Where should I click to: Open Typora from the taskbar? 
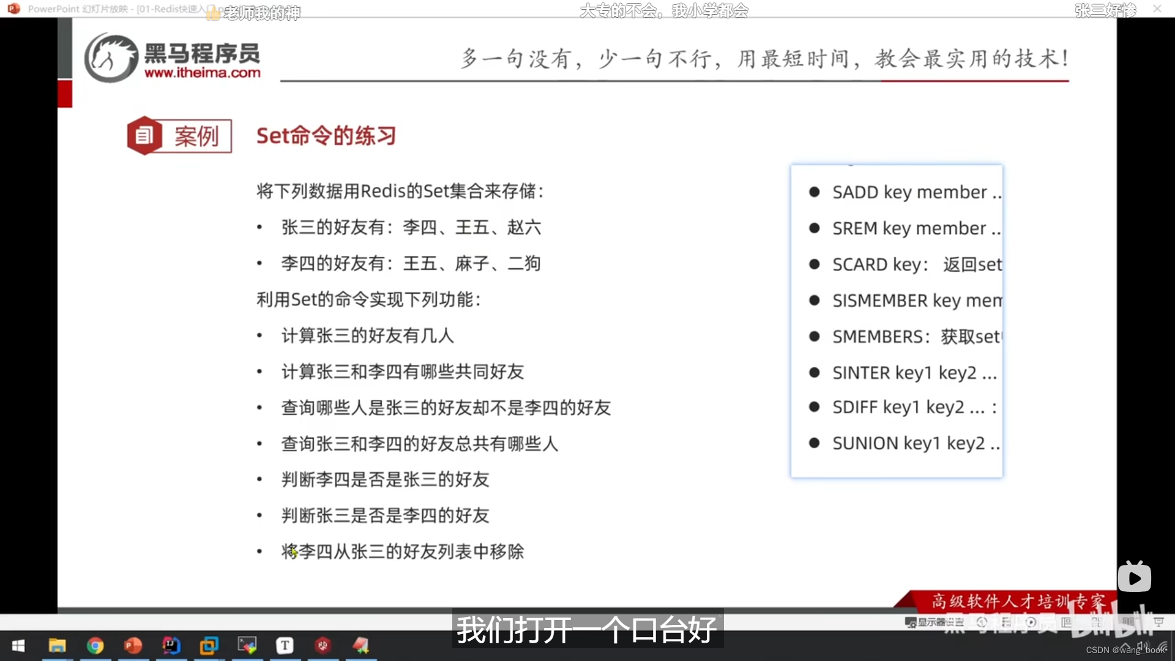click(x=285, y=646)
